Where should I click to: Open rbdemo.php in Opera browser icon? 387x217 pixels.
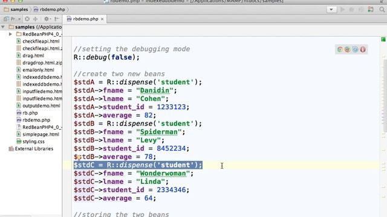tap(363, 49)
